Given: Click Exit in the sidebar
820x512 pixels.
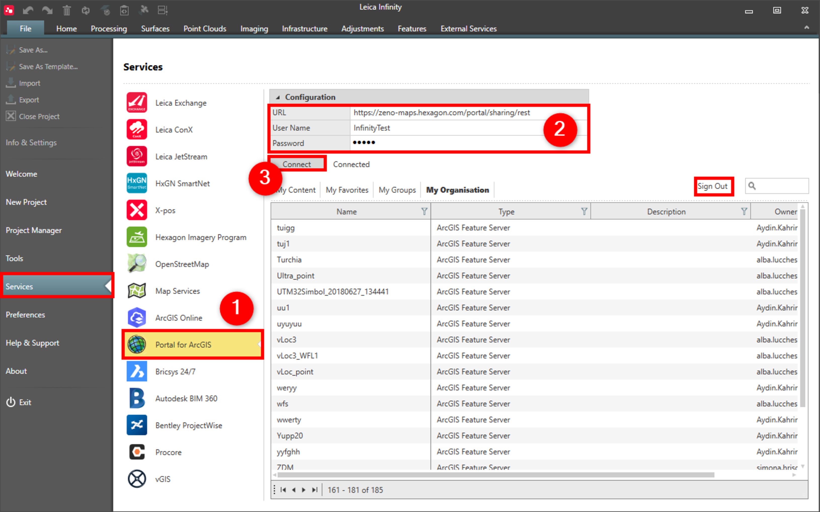Looking at the screenshot, I should click(x=19, y=402).
